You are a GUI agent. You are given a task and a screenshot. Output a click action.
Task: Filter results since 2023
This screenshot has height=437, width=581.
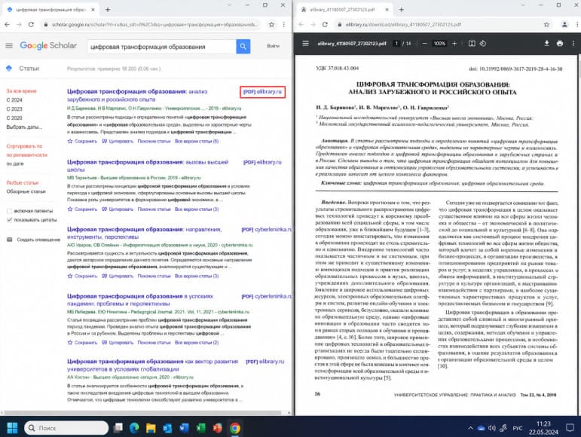pyautogui.click(x=14, y=109)
